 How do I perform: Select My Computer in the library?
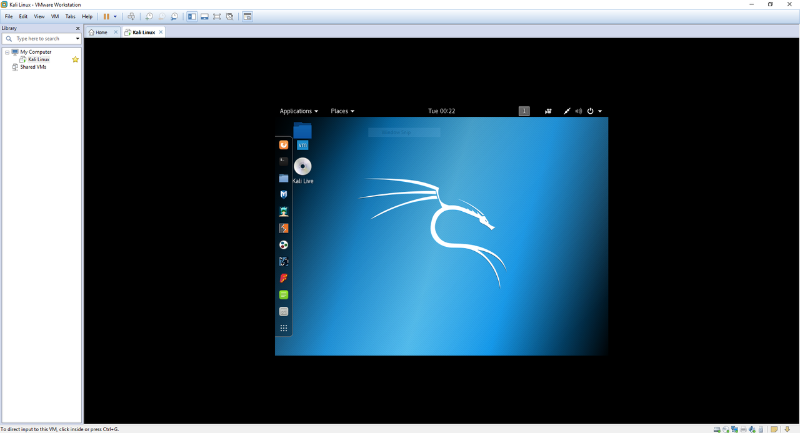point(36,52)
